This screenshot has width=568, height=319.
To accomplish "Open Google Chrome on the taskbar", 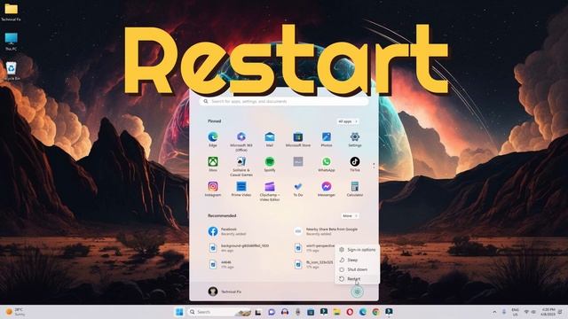I will (x=375, y=312).
